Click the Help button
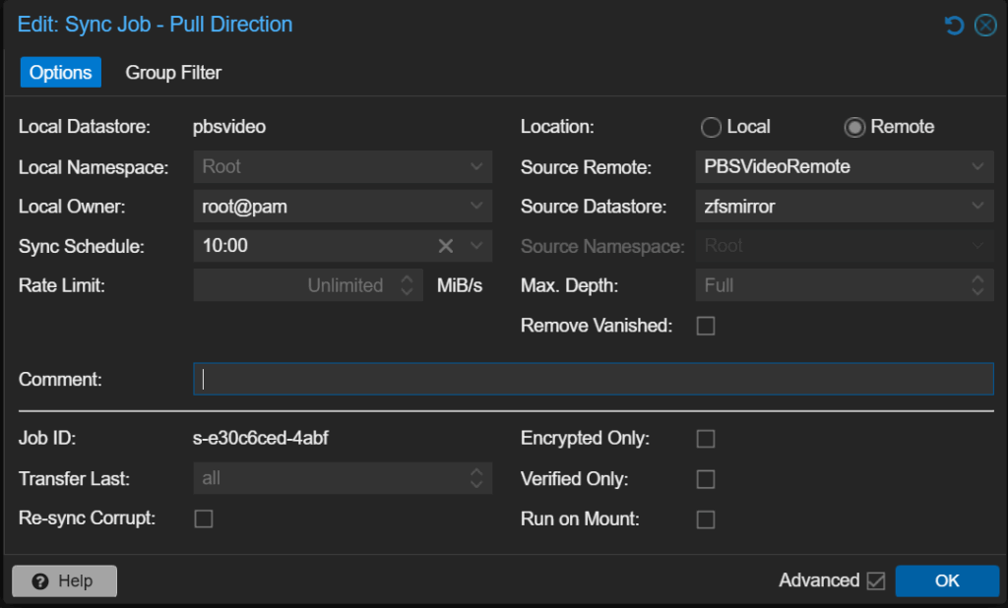1008x608 pixels. (64, 581)
